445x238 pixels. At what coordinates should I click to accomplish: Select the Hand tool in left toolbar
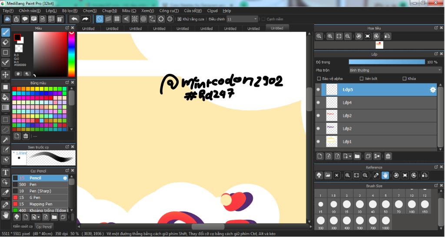pyautogui.click(x=5, y=215)
